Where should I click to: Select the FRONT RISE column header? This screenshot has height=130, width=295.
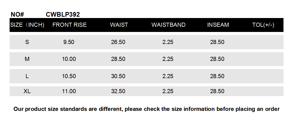tap(69, 25)
